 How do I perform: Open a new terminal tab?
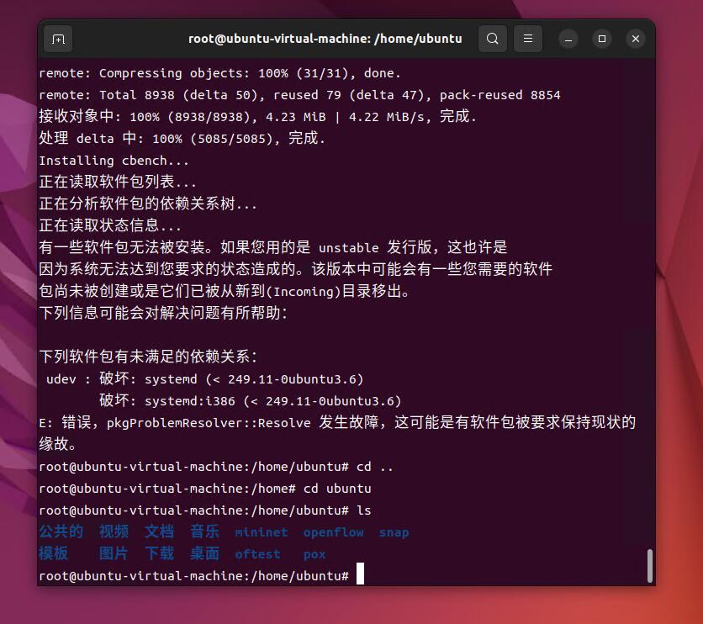pyautogui.click(x=58, y=39)
